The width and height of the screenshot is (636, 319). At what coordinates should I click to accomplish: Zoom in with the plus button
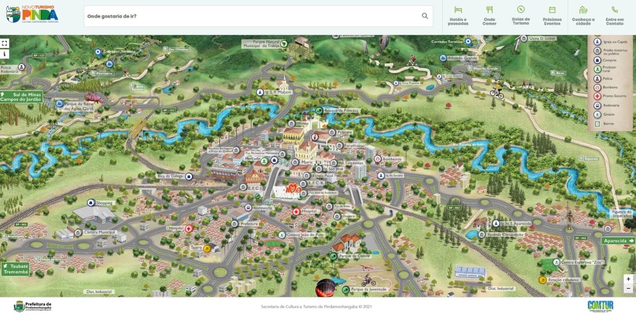click(x=628, y=279)
